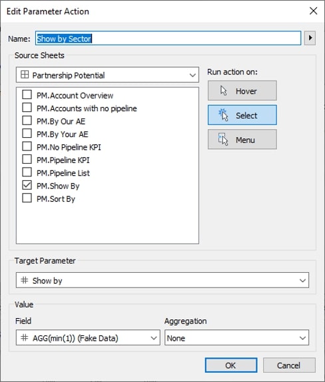
Task: Dismiss dialog with Cancel button
Action: [289, 365]
